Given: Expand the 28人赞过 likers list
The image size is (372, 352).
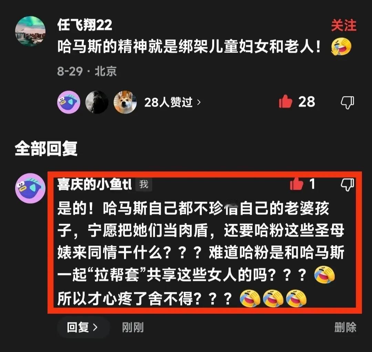Looking at the screenshot, I should click(173, 102).
